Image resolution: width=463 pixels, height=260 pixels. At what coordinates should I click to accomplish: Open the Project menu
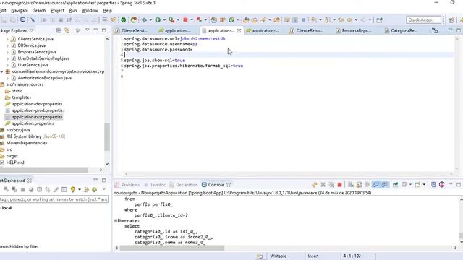[x=57, y=10]
